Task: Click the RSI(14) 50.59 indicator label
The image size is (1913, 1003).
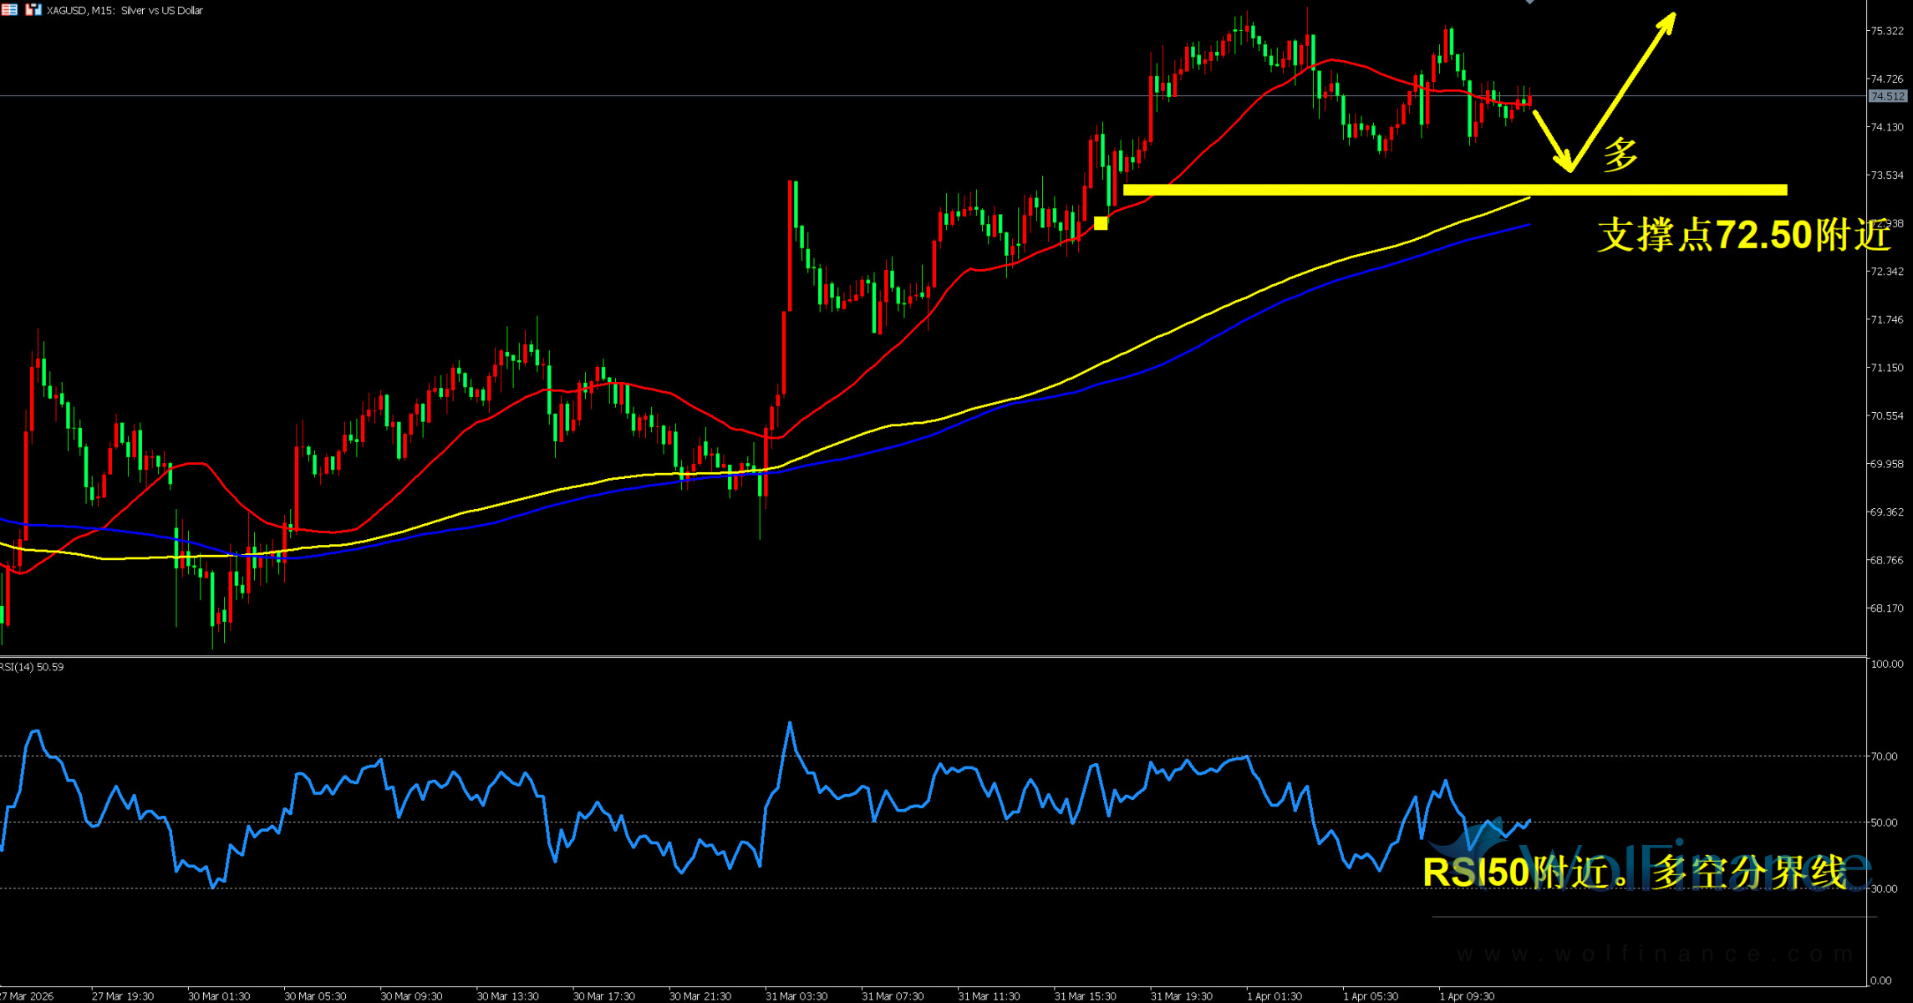Action: tap(32, 667)
